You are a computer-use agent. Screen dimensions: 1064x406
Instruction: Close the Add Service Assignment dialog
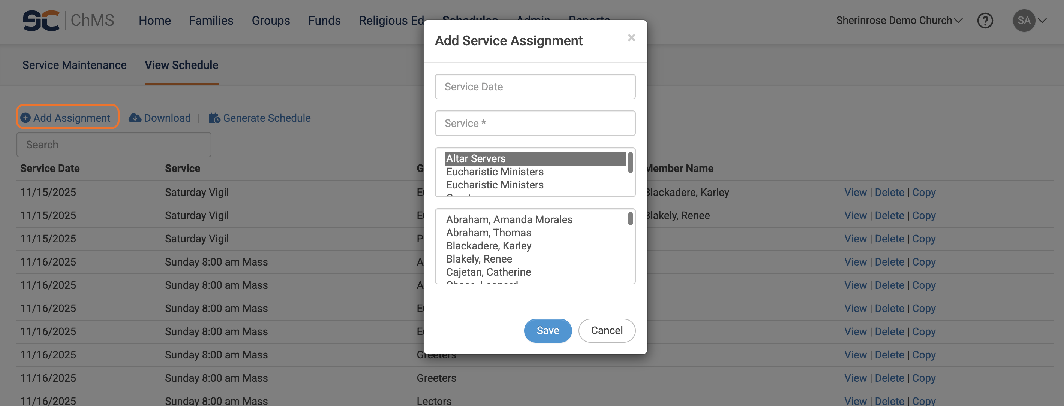pyautogui.click(x=631, y=38)
